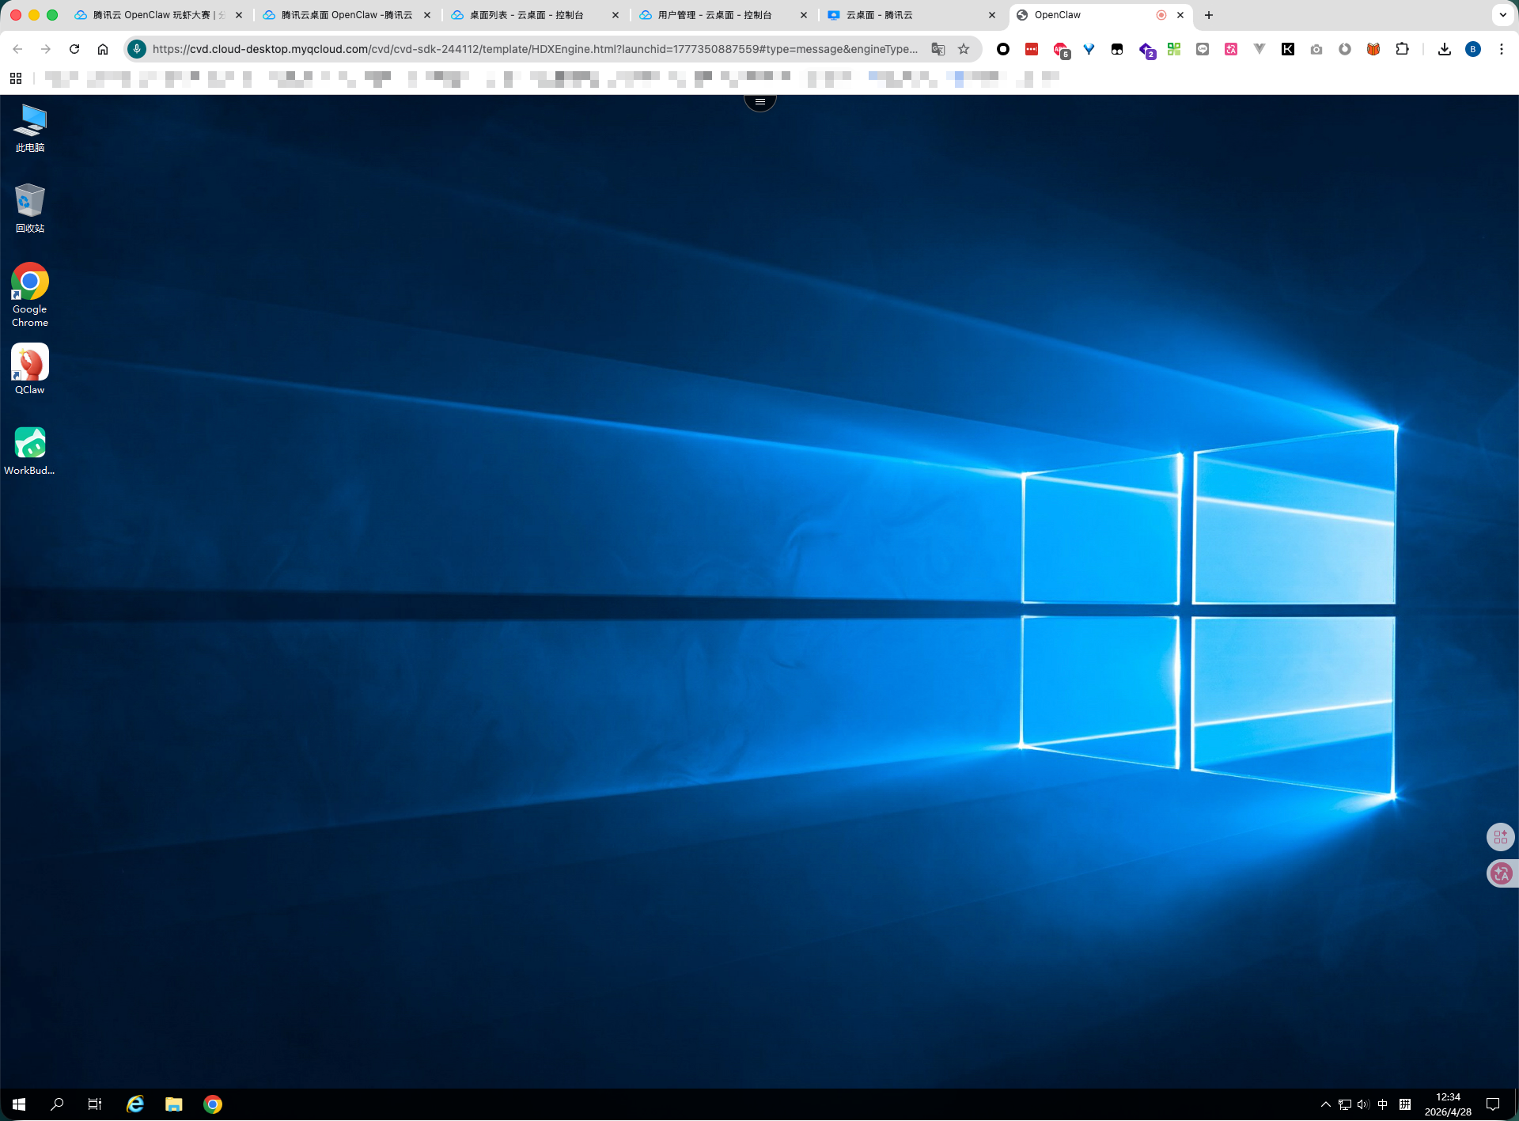Open the browser tab search dropdown
Viewport: 1519px width, 1121px height.
pos(1502,15)
